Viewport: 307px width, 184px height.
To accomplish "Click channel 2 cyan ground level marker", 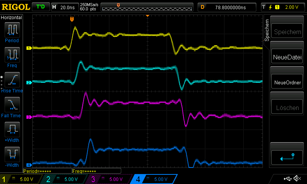I will point(29,82).
